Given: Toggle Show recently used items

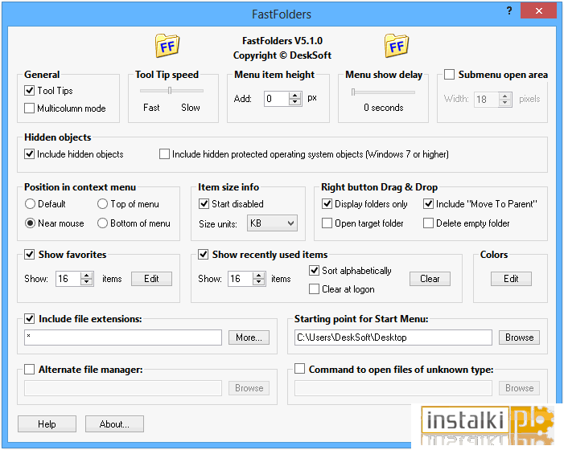Looking at the screenshot, I should click(x=204, y=255).
